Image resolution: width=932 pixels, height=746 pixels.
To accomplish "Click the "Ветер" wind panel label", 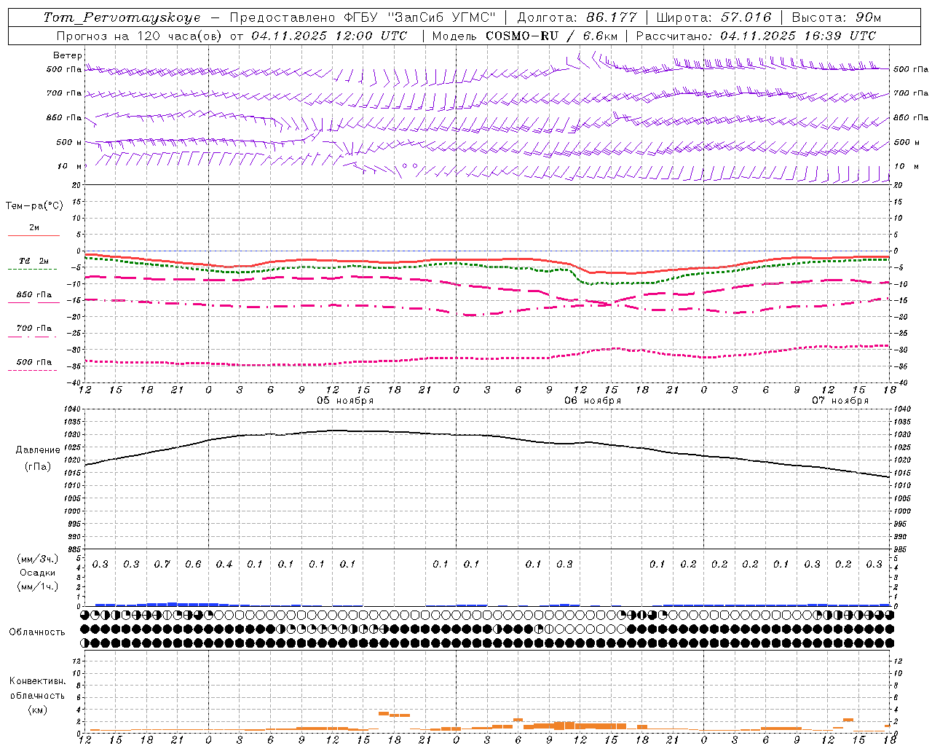I will click(68, 55).
